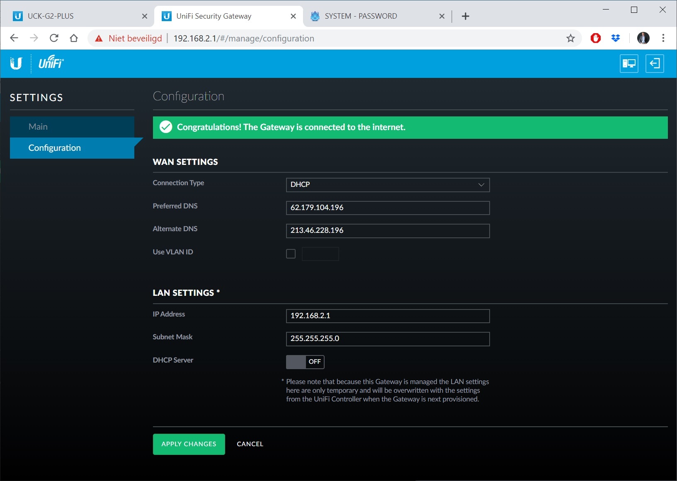
Task: Click the Preferred DNS input field
Action: 388,208
